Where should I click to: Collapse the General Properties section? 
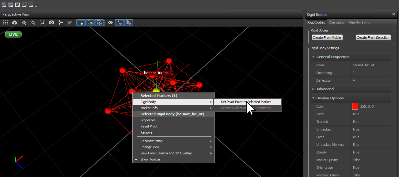pyautogui.click(x=313, y=57)
